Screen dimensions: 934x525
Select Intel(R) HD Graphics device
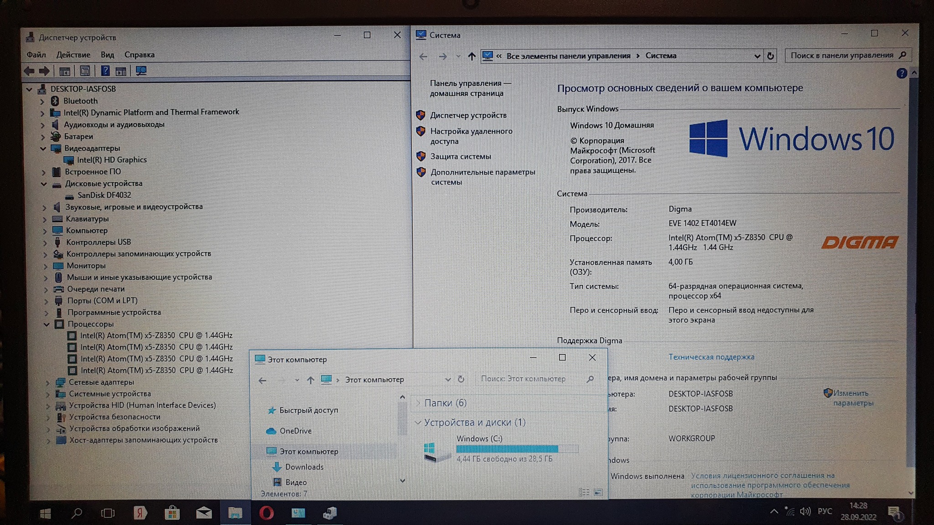point(112,160)
